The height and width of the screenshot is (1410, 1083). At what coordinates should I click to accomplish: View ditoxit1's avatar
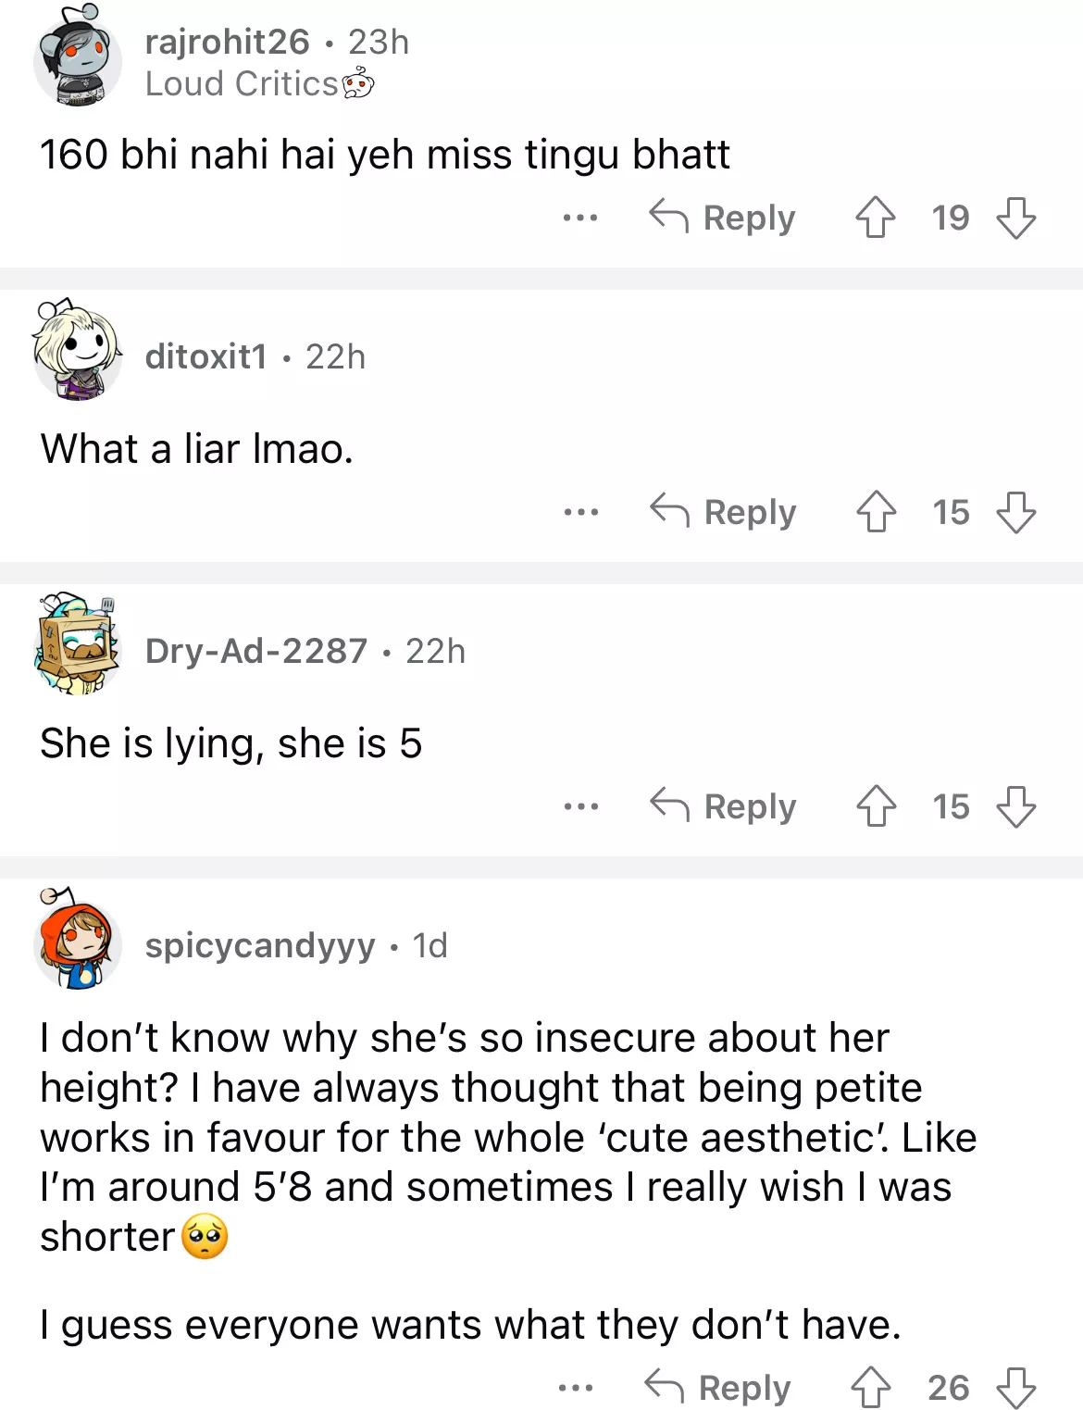click(77, 352)
